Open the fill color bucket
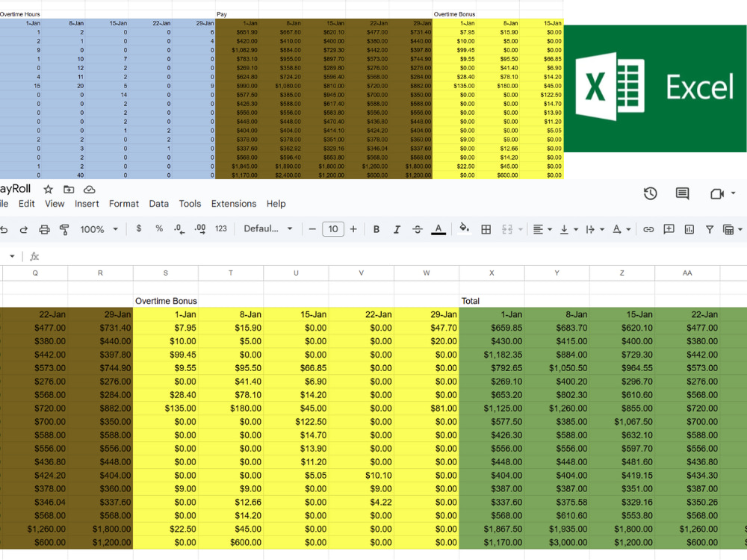The width and height of the screenshot is (747, 560). [x=464, y=228]
